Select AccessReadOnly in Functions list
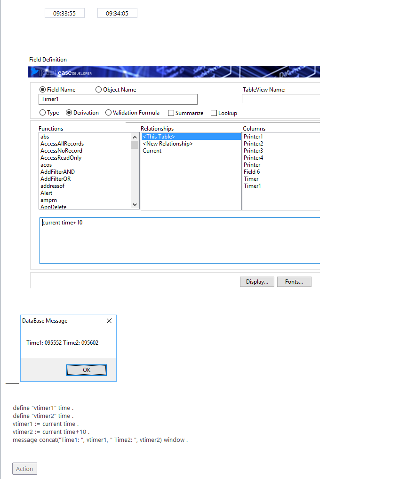 point(61,158)
